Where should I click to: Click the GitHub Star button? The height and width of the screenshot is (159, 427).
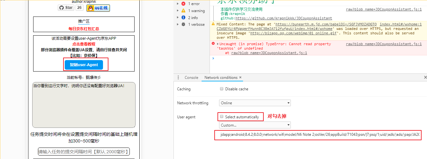pos(66,8)
